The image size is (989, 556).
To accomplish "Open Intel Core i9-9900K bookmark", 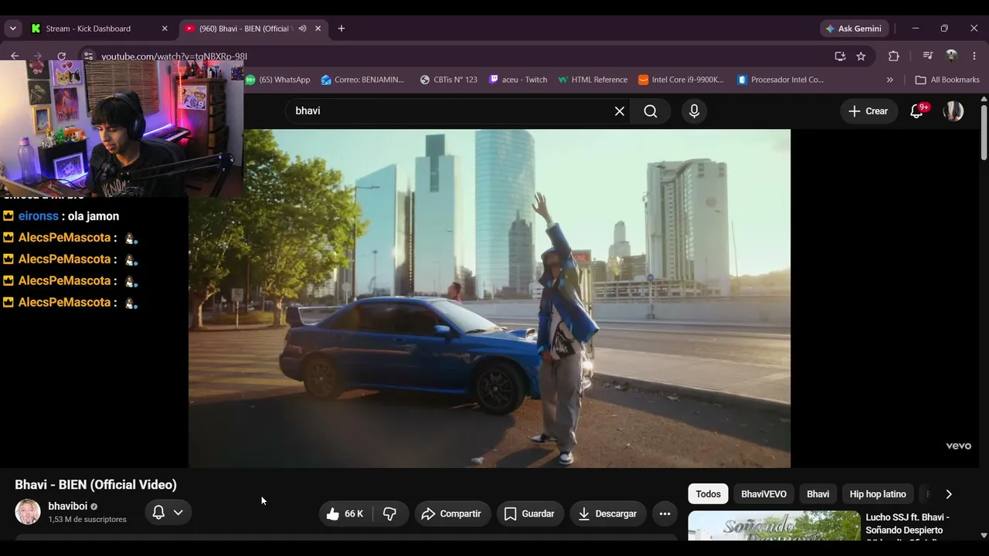I will (x=681, y=80).
